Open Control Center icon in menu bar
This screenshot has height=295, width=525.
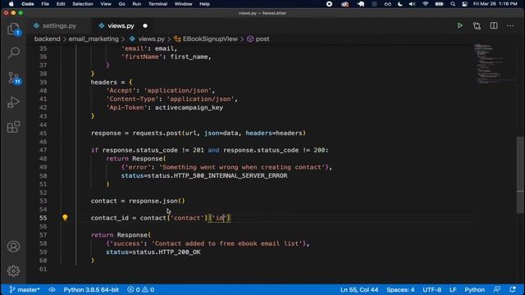[x=465, y=4]
